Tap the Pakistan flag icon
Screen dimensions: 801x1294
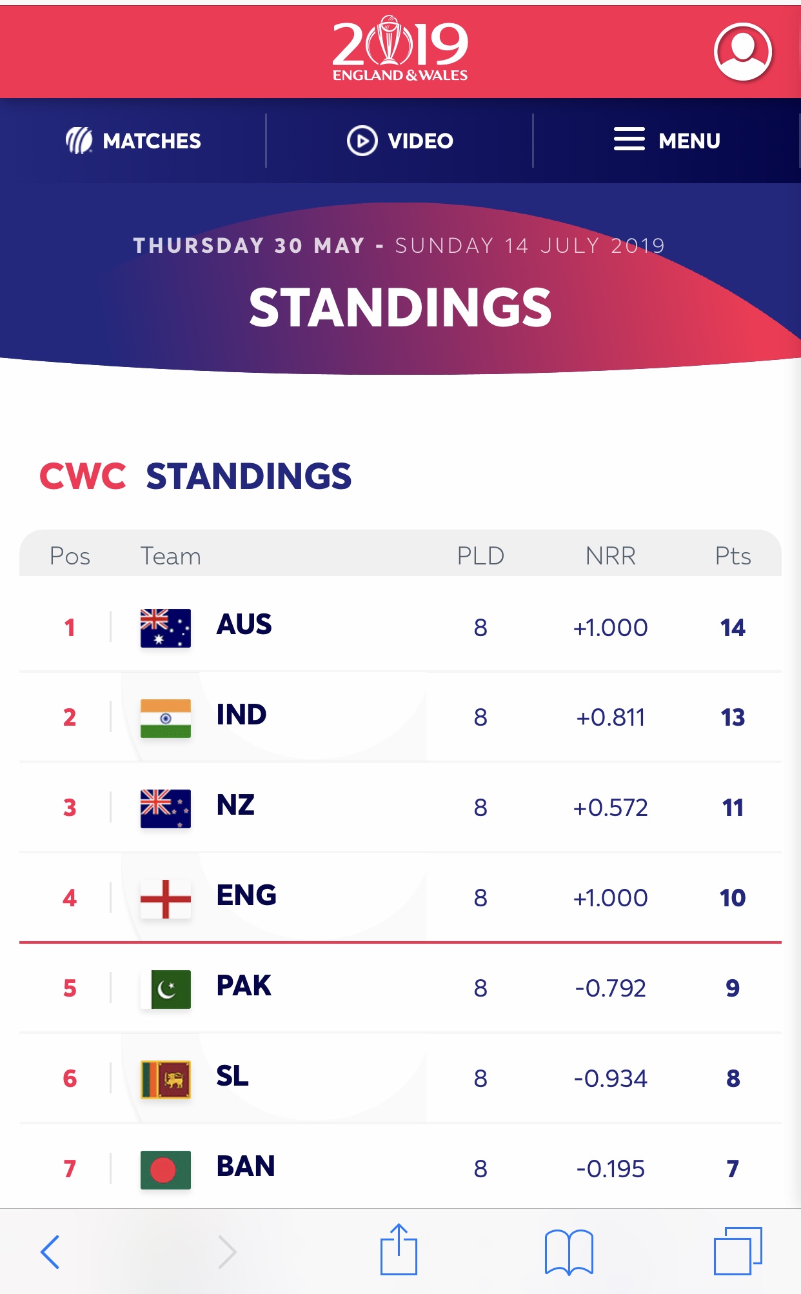[166, 989]
